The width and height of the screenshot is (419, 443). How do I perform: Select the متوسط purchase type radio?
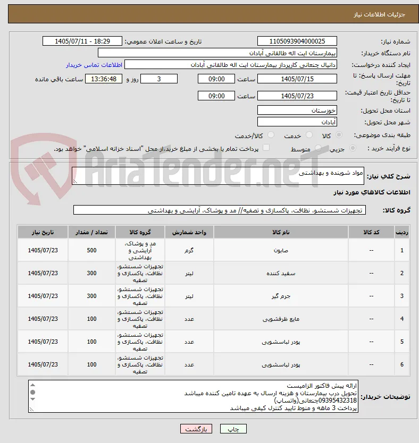coord(318,148)
